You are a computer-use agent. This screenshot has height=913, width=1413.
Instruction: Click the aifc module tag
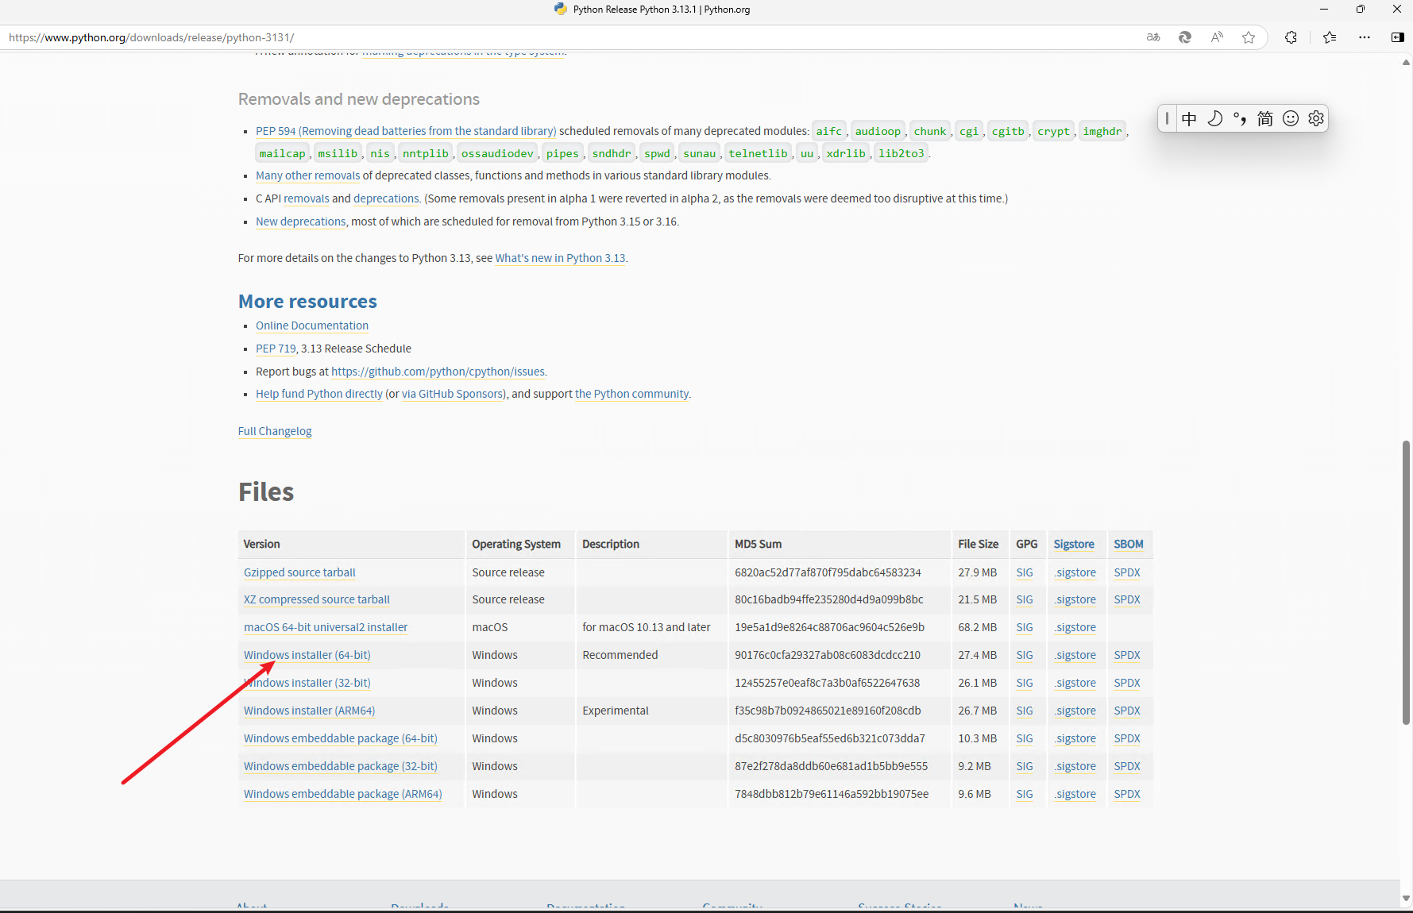[829, 131]
